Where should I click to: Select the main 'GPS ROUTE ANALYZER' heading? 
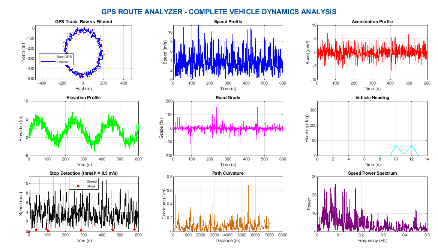click(219, 12)
